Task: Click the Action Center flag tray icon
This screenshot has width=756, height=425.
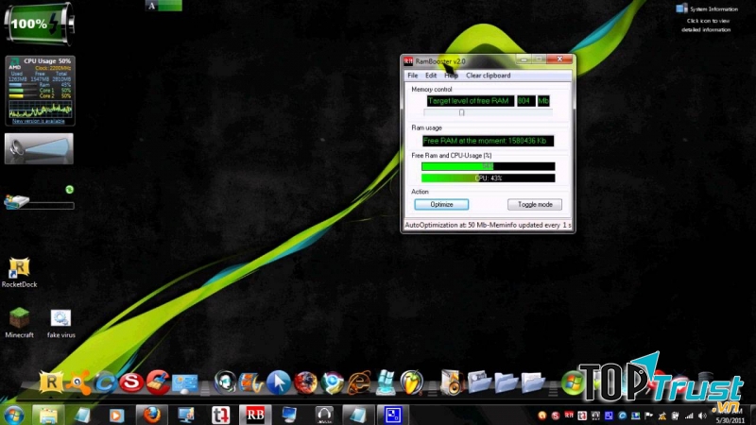Action: (648, 416)
